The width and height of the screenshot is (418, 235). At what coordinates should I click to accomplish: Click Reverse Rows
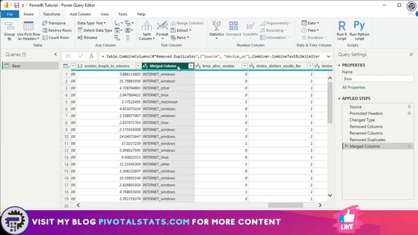(x=57, y=31)
